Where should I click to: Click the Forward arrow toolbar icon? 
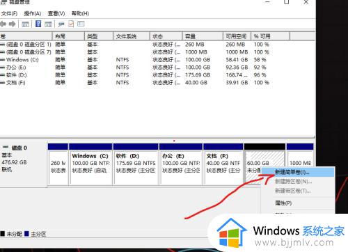(12, 24)
